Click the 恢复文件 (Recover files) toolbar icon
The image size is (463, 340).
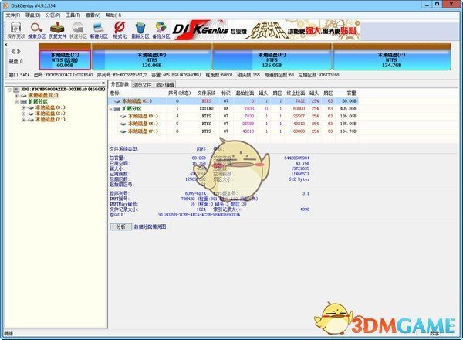coord(57,28)
